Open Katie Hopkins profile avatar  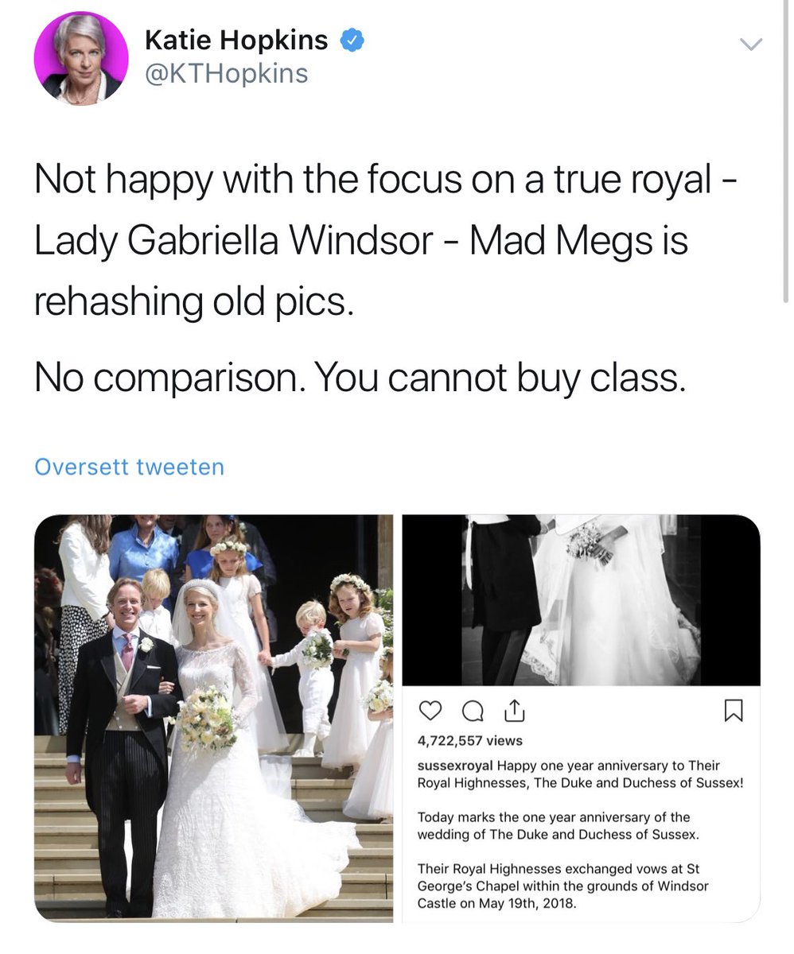(x=81, y=58)
